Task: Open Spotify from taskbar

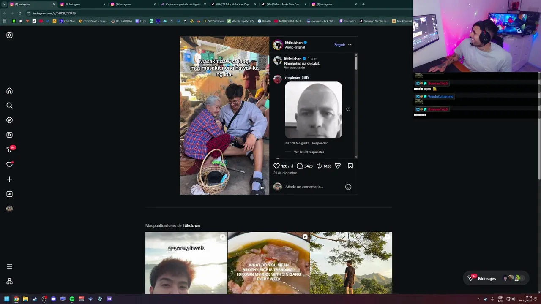Action: tap(72, 299)
